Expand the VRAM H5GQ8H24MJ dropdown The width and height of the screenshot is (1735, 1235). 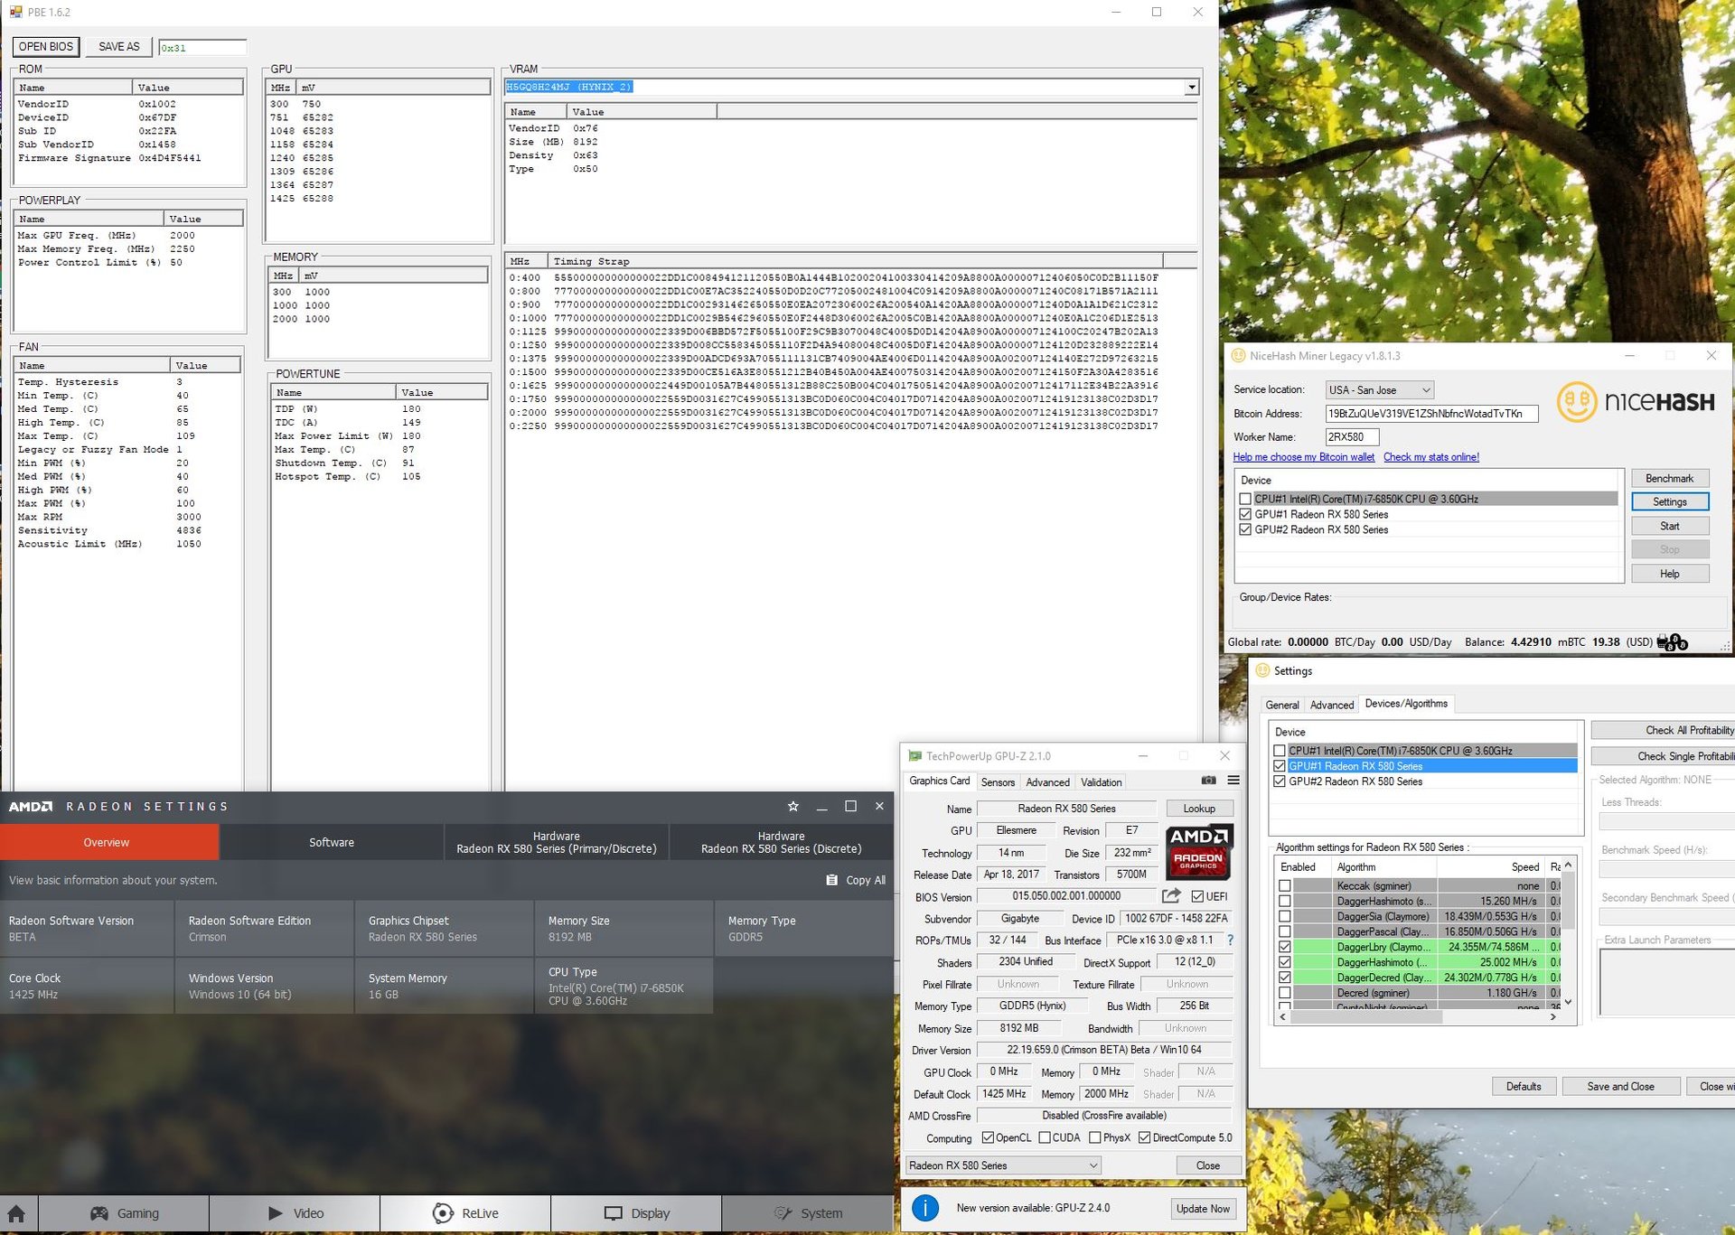coord(1192,88)
